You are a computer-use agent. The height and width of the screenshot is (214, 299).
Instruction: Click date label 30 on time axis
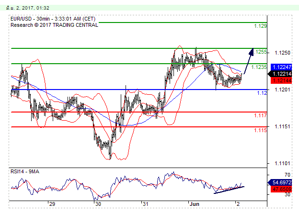point(98,204)
